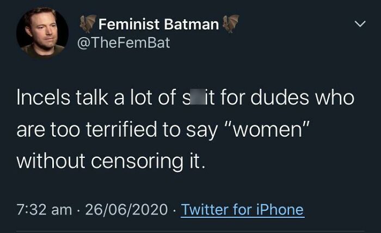381x233 pixels.
Task: Click the word "dudes" in the tweet
Action: 279,97
